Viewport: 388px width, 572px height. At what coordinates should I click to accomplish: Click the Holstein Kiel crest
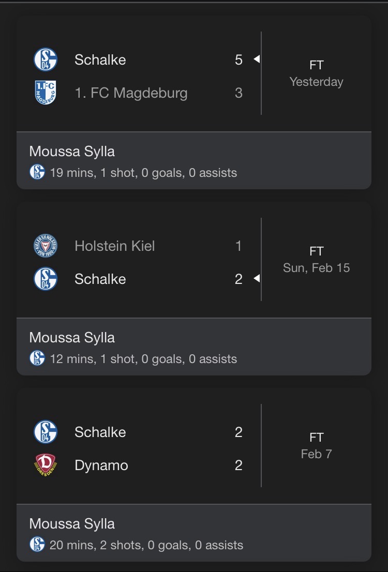pos(46,246)
